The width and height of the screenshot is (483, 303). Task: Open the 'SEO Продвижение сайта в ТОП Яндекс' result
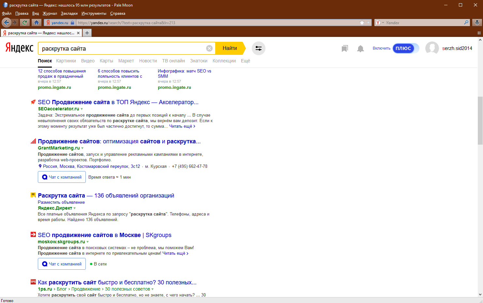pyautogui.click(x=118, y=102)
